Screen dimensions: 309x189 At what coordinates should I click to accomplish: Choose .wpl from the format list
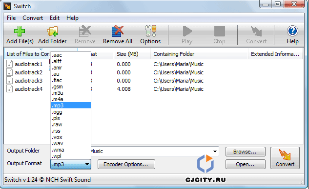[71, 156]
